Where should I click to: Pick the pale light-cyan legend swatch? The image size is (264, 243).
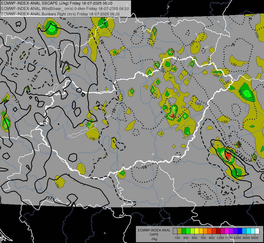(x=253, y=231)
